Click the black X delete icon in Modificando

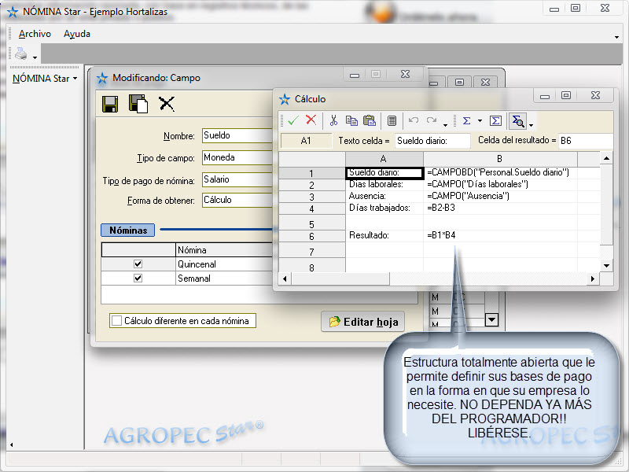[x=167, y=104]
